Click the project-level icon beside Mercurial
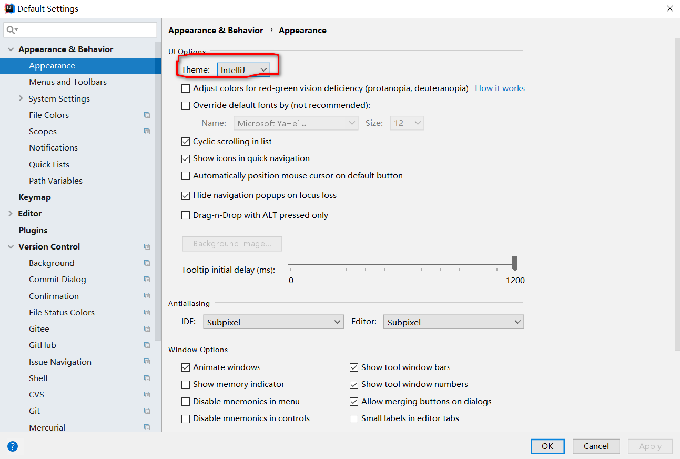 147,427
